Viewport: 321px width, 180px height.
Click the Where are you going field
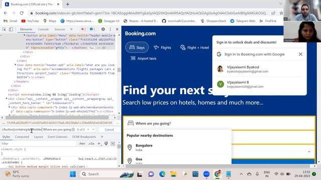point(219,123)
